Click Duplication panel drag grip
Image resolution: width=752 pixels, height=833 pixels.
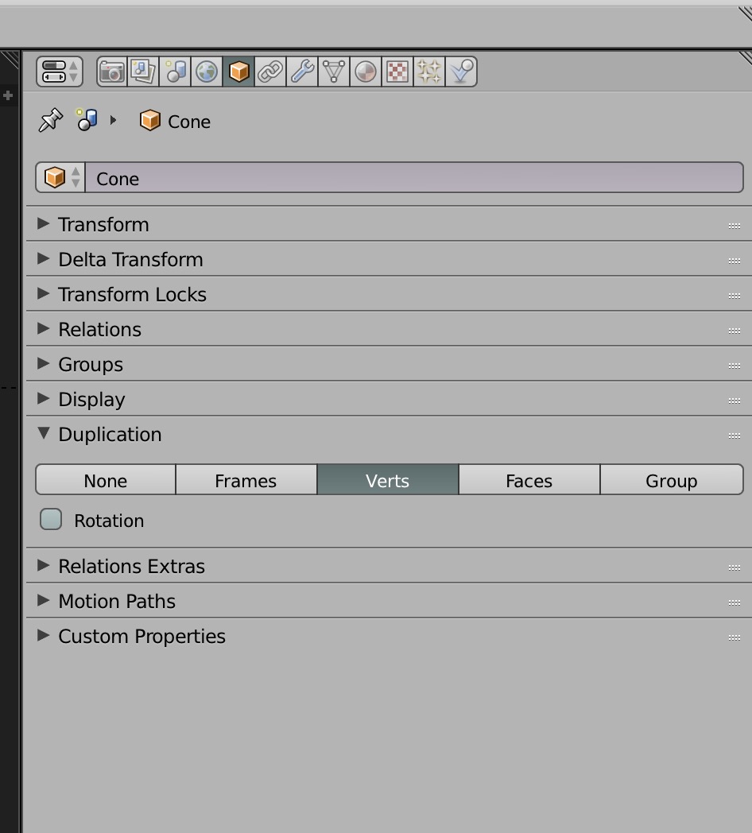735,436
